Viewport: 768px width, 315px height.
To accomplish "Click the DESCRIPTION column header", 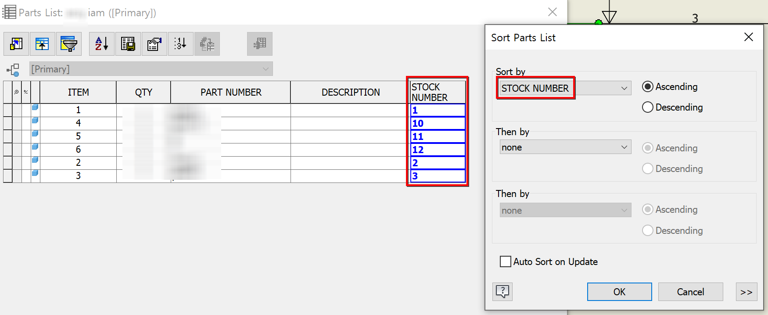I will click(351, 93).
